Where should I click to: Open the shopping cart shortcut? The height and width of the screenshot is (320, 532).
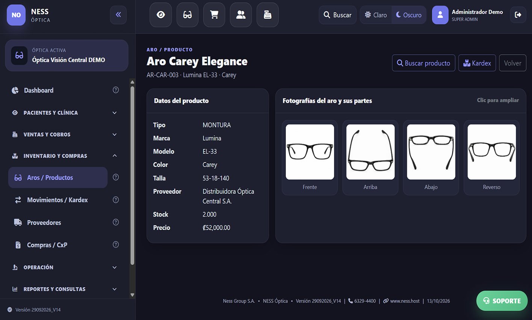point(214,15)
